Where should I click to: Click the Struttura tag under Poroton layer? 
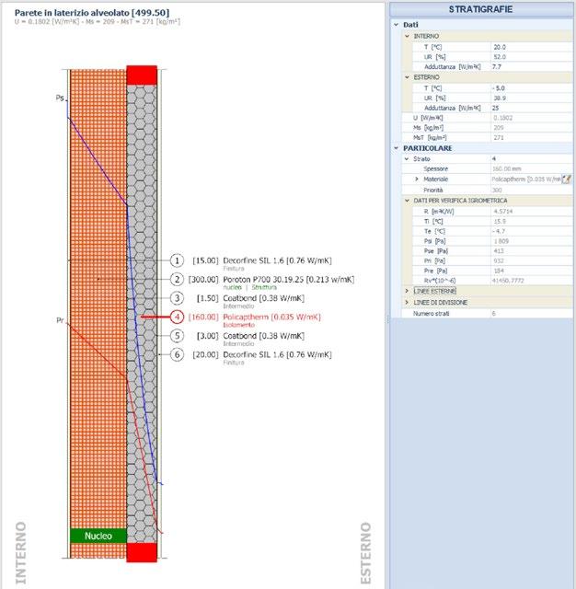click(x=264, y=287)
